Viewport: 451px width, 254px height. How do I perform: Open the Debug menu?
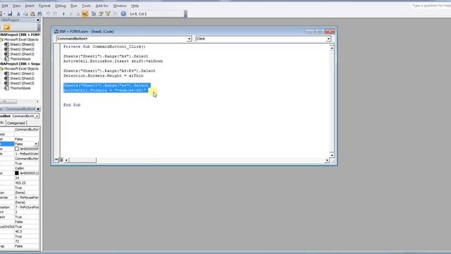(x=61, y=6)
